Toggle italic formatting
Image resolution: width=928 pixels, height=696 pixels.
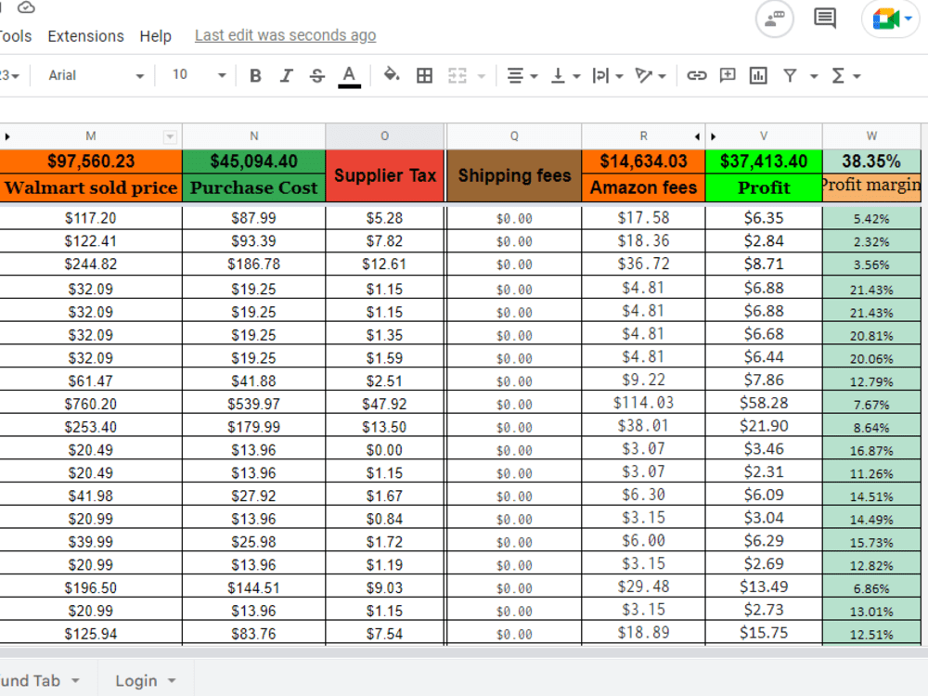287,76
